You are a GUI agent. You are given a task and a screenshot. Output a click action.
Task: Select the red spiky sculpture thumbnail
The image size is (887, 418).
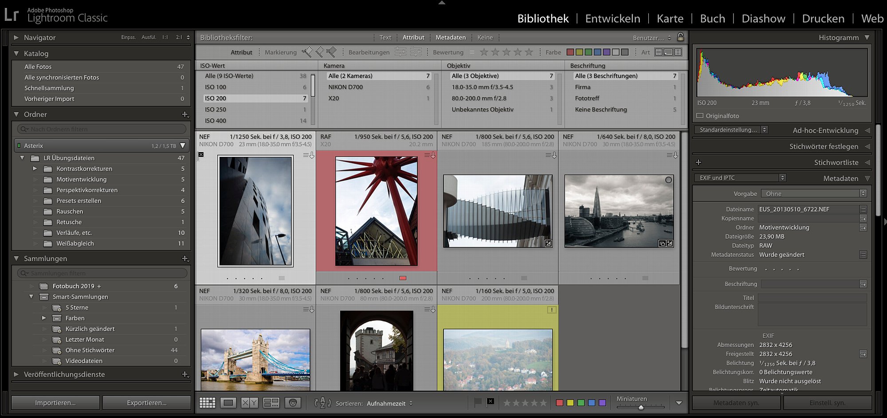click(377, 211)
